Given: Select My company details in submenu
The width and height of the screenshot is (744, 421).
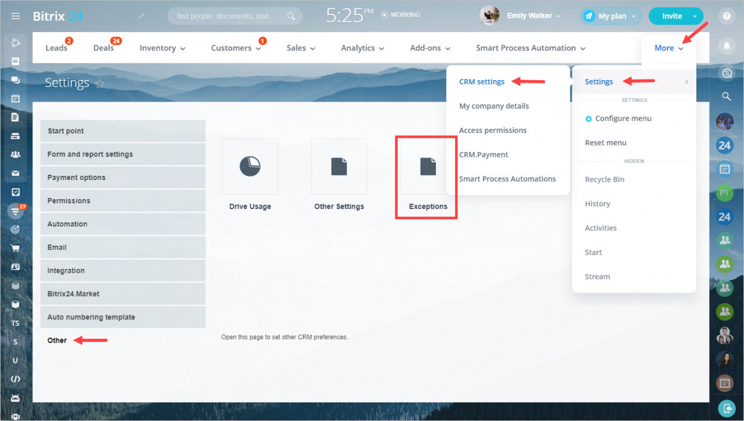Looking at the screenshot, I should pos(494,106).
